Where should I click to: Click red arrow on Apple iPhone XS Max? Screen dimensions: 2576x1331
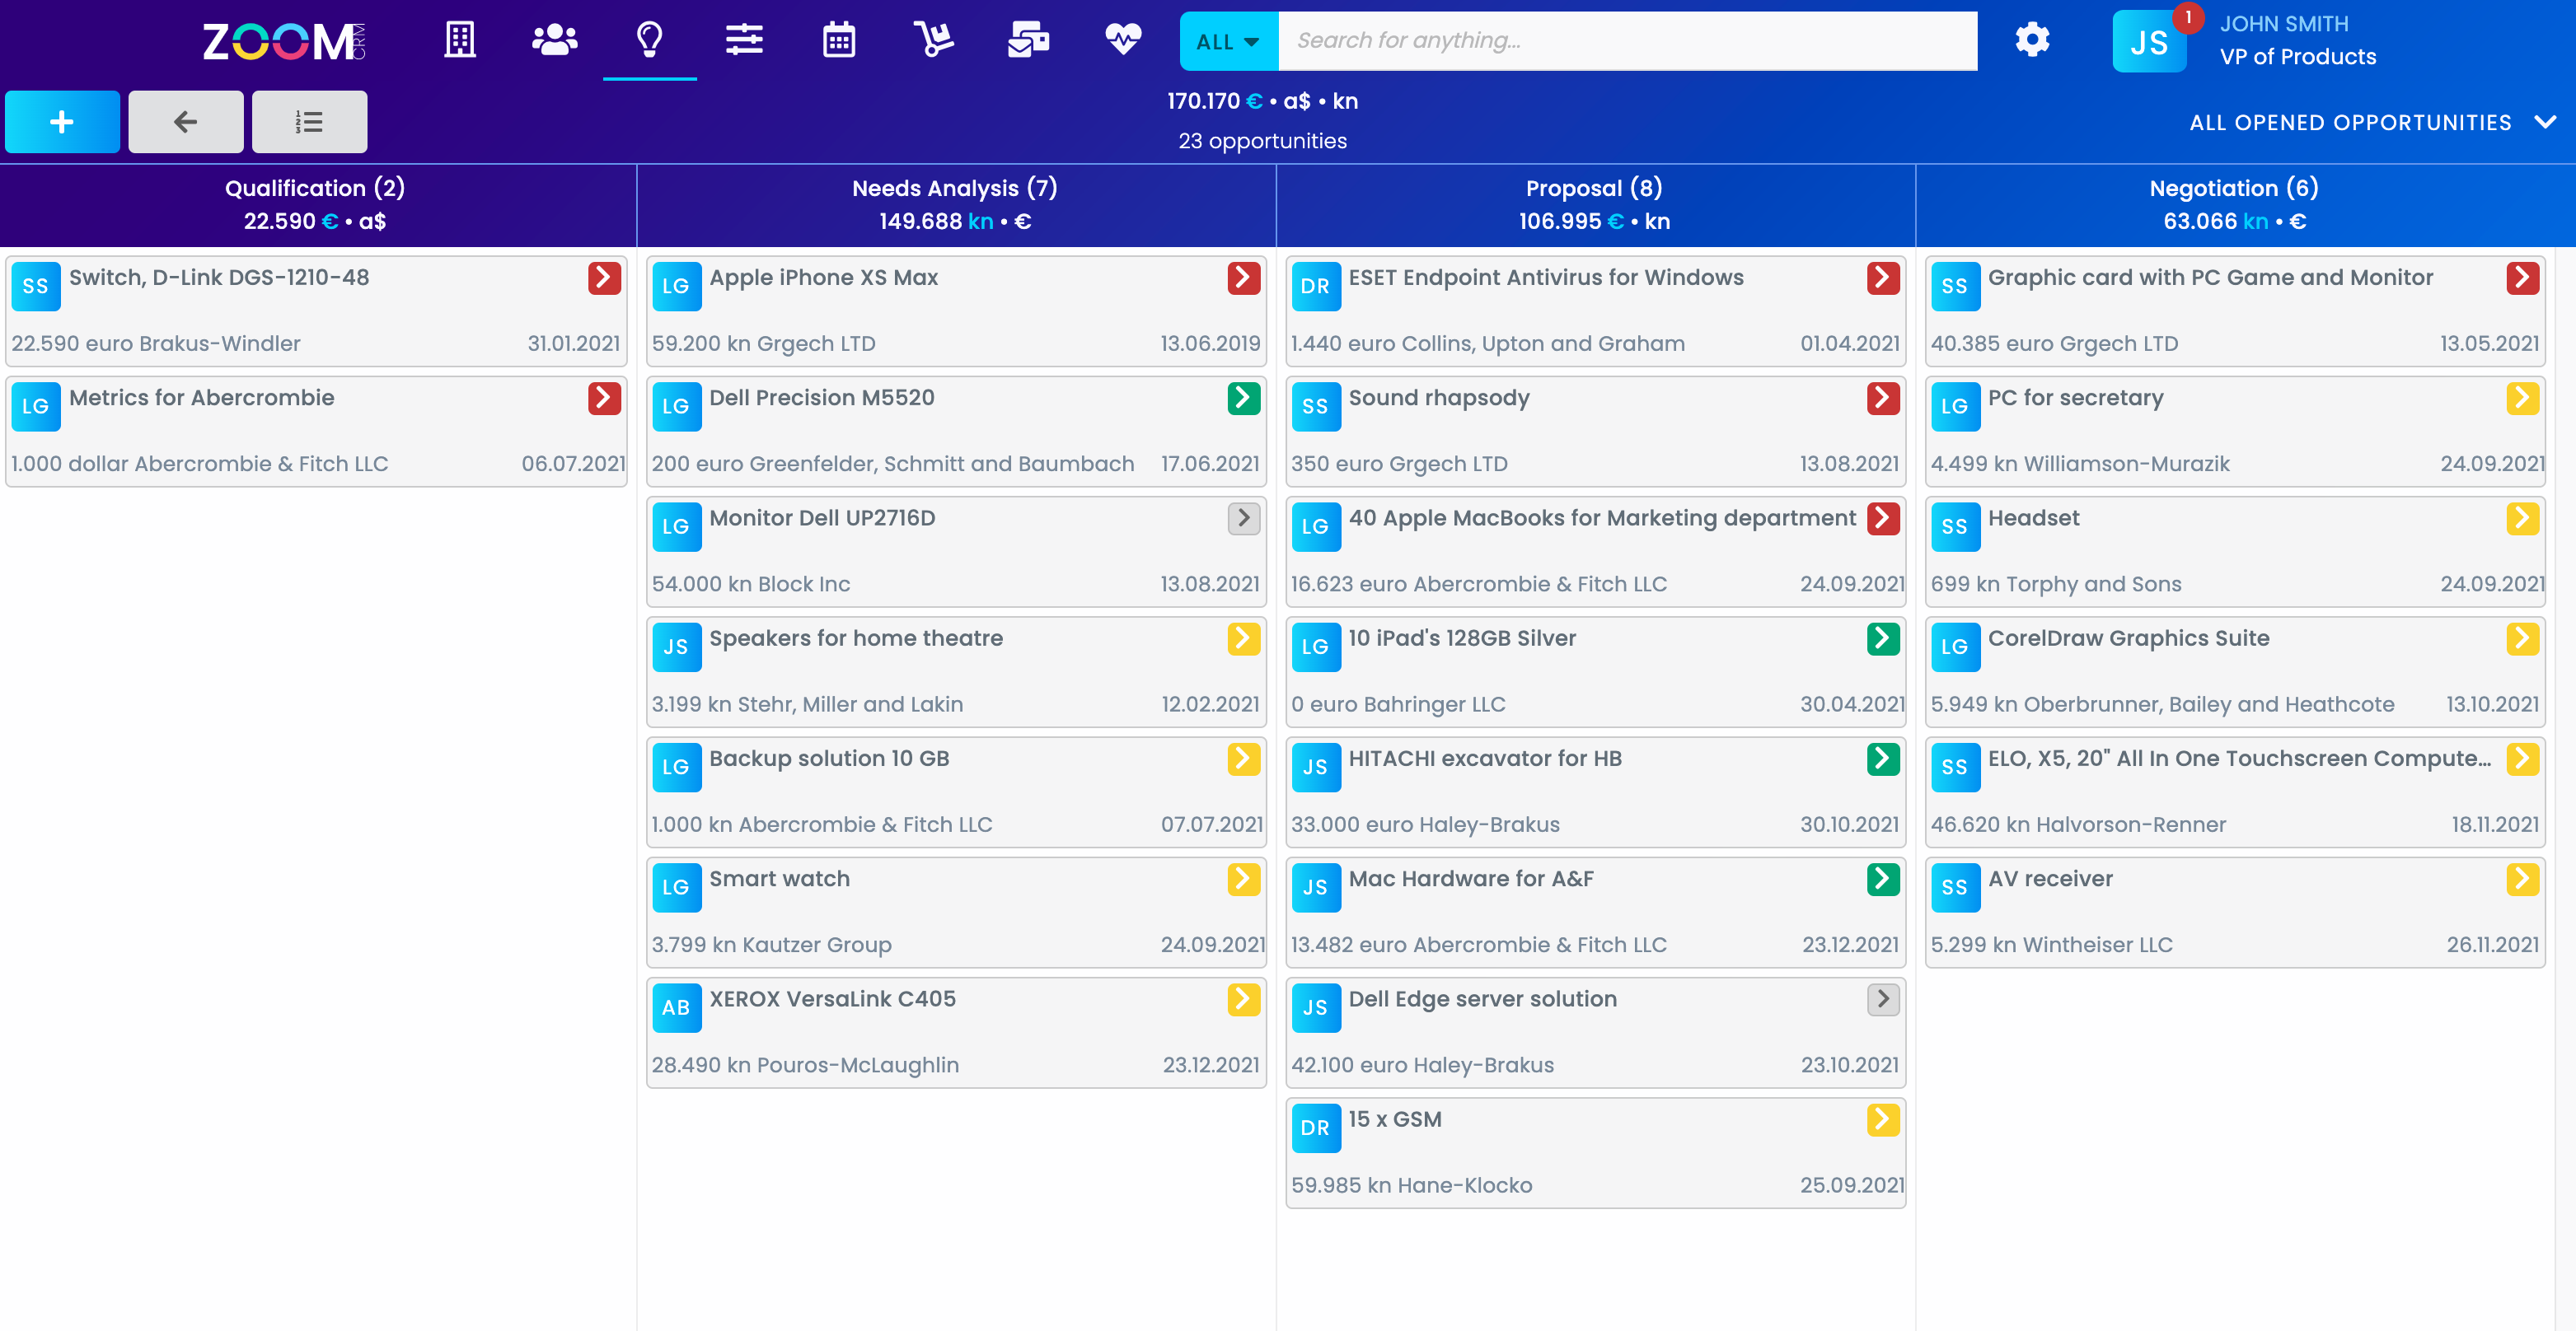(1243, 278)
